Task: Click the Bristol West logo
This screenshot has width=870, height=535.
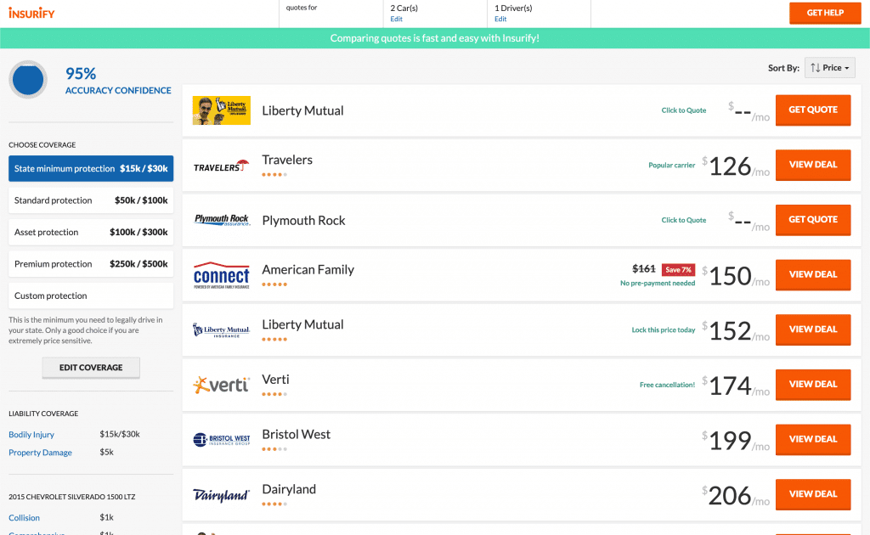Action: (222, 440)
